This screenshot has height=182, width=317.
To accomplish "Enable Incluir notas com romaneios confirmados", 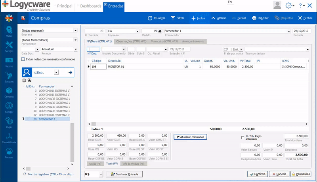I will tap(23, 59).
